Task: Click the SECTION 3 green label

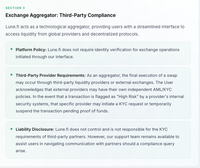Action: (15, 8)
